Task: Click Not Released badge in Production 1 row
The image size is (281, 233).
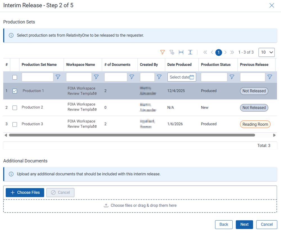Action: coord(254,91)
